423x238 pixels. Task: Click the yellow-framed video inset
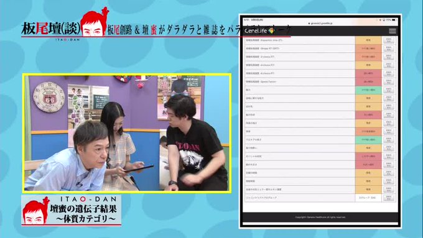tap(127, 133)
